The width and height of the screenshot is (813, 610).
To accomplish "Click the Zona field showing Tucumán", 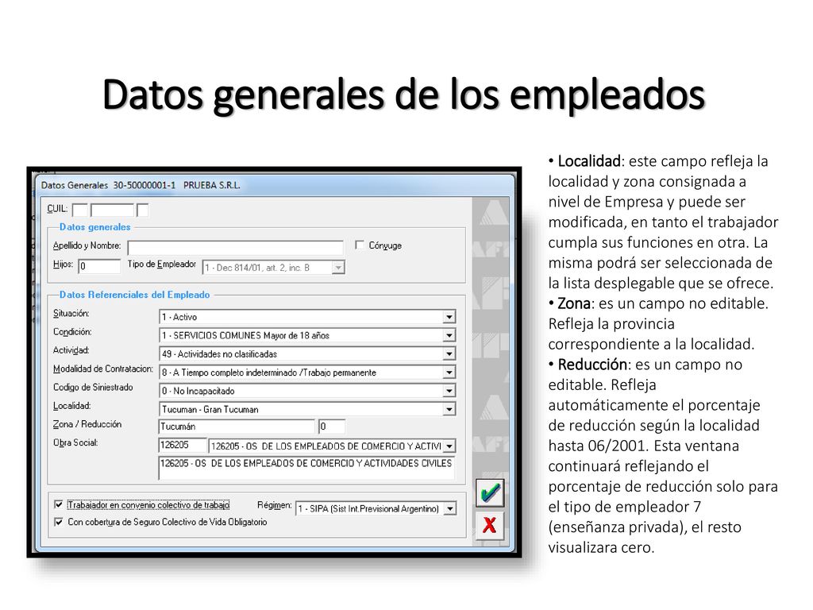I will point(237,427).
